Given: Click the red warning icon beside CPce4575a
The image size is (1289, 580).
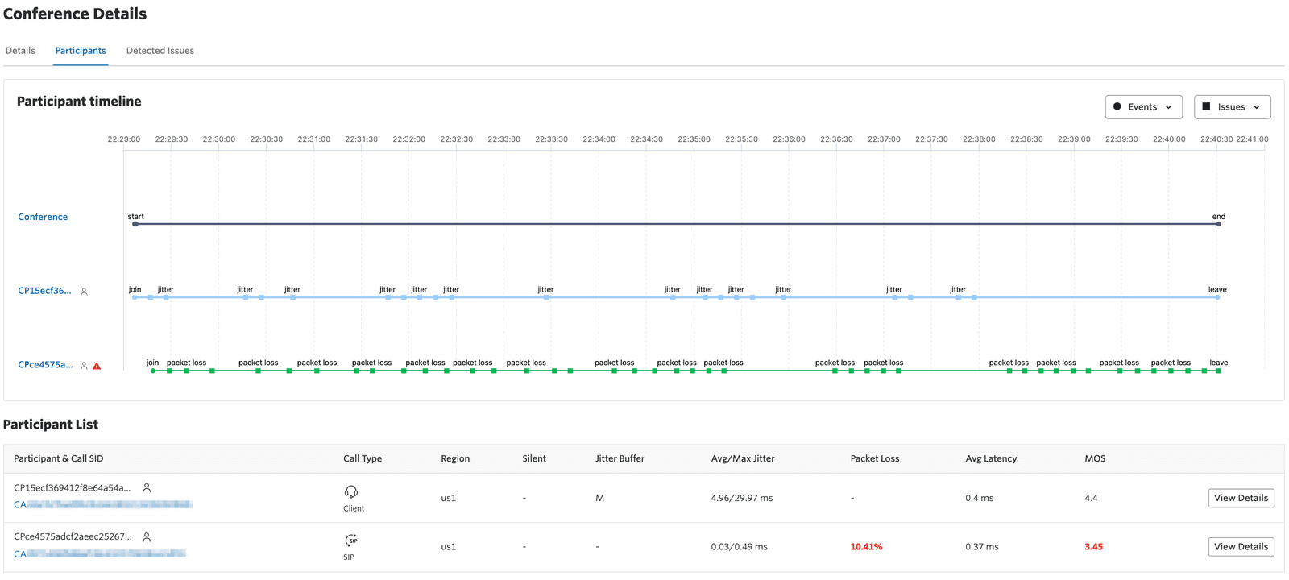Looking at the screenshot, I should point(97,366).
